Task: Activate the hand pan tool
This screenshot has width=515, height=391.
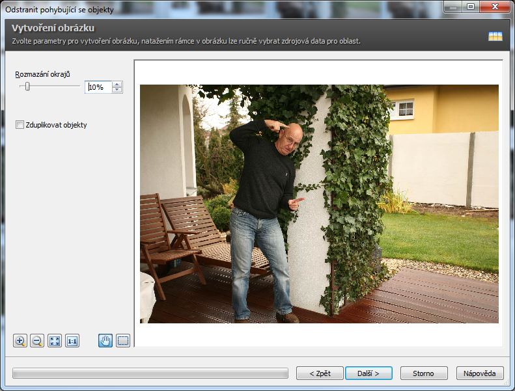Action: 105,341
